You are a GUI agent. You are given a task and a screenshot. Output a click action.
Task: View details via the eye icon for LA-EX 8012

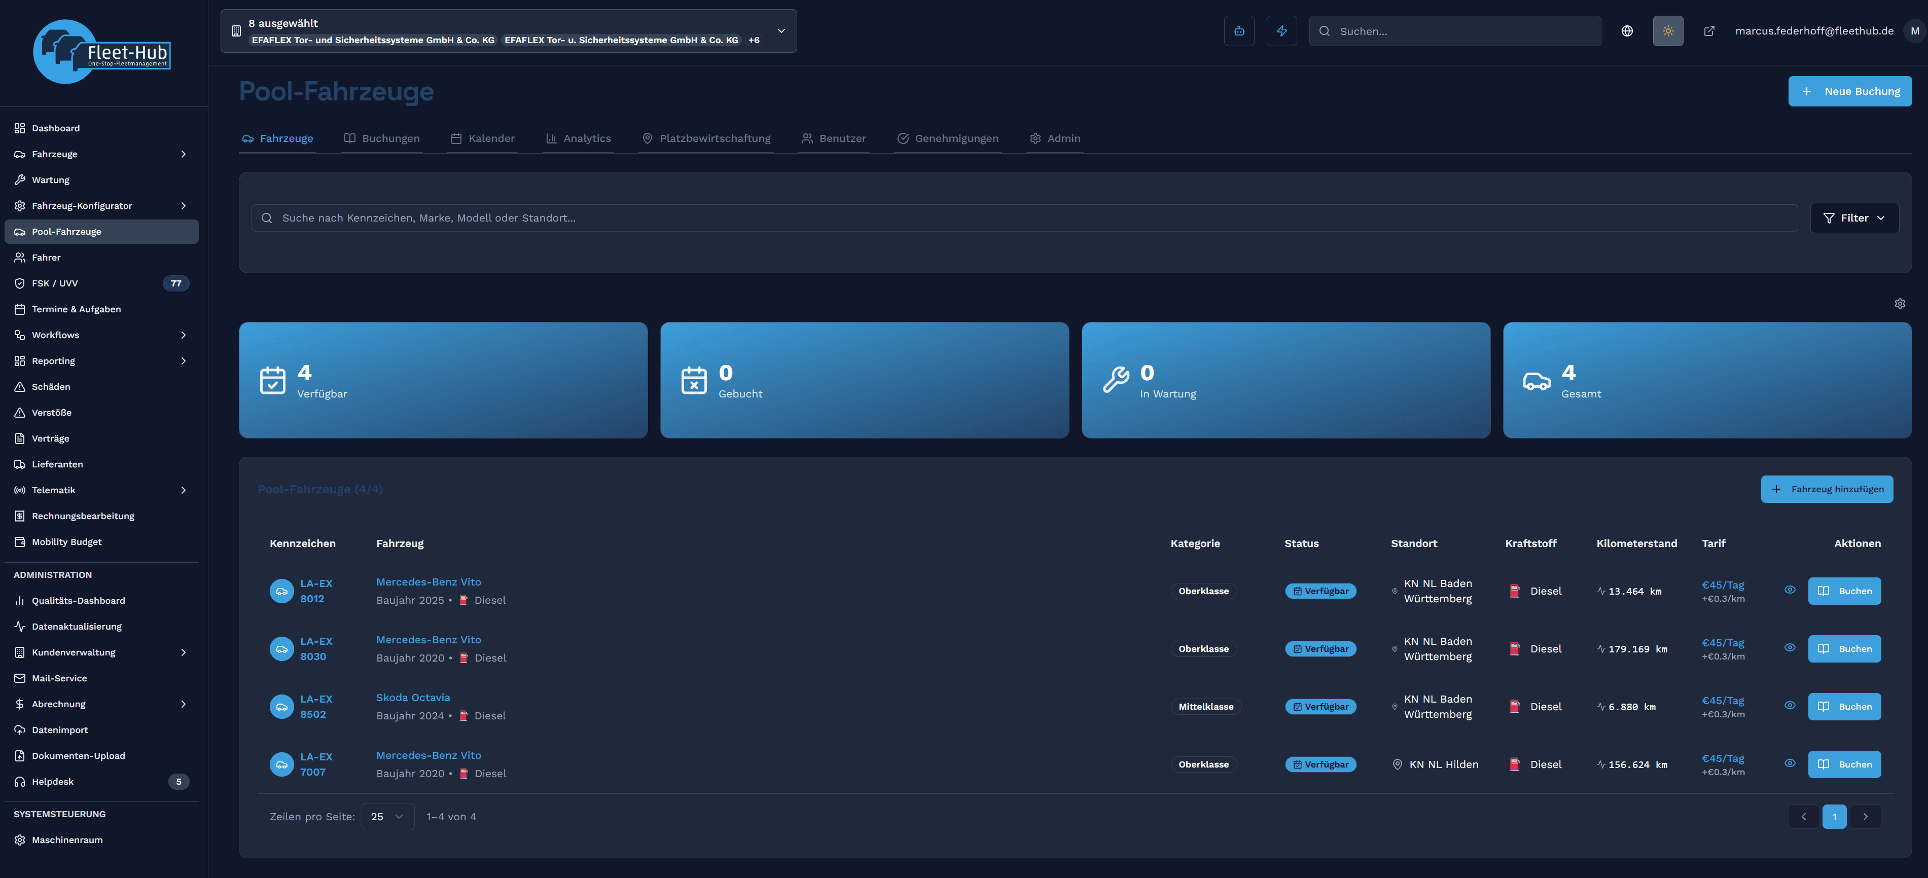coord(1790,590)
